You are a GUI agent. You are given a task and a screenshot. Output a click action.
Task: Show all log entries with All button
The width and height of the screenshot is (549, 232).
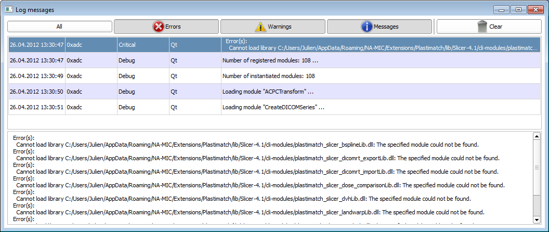point(60,27)
